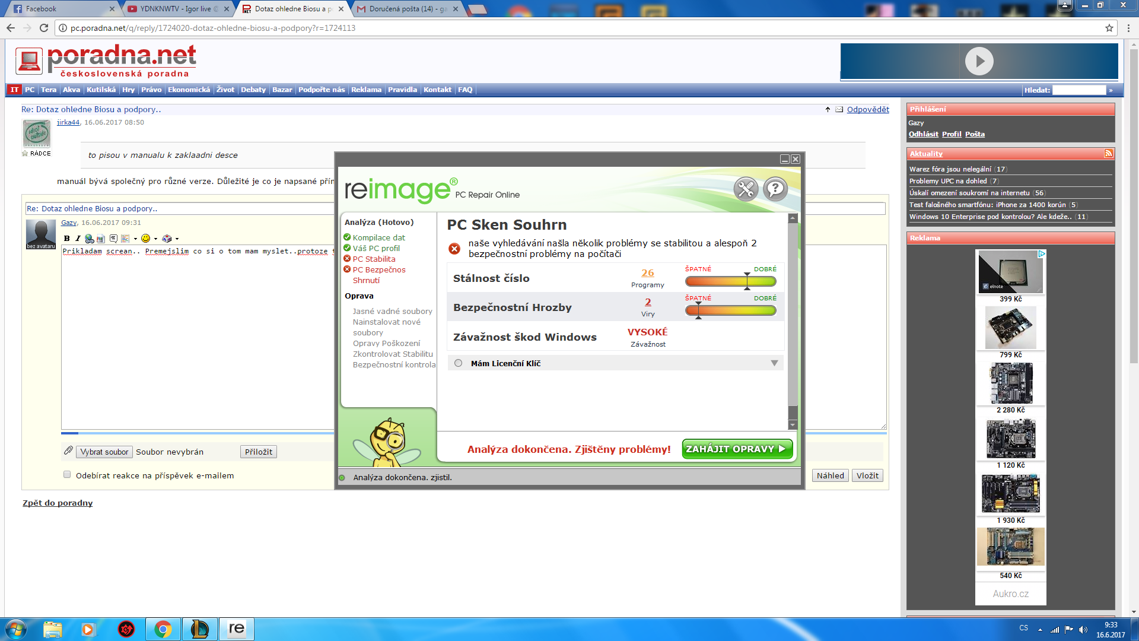Open the smiley emoticon dropdown arrow

click(155, 239)
